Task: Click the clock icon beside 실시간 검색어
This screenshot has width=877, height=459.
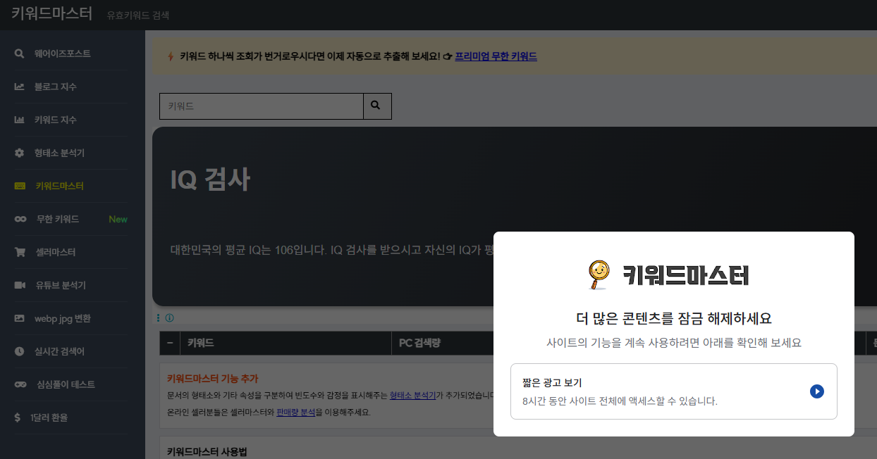Action: pyautogui.click(x=18, y=351)
